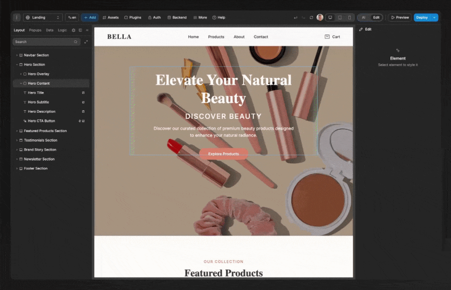This screenshot has width=451, height=290.
Task: Toggle AI mode instead of Edit mode
Action: click(x=364, y=17)
